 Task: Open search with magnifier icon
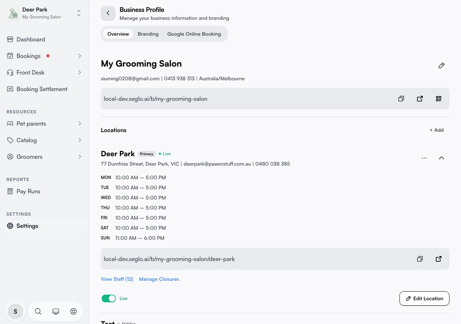[38, 311]
